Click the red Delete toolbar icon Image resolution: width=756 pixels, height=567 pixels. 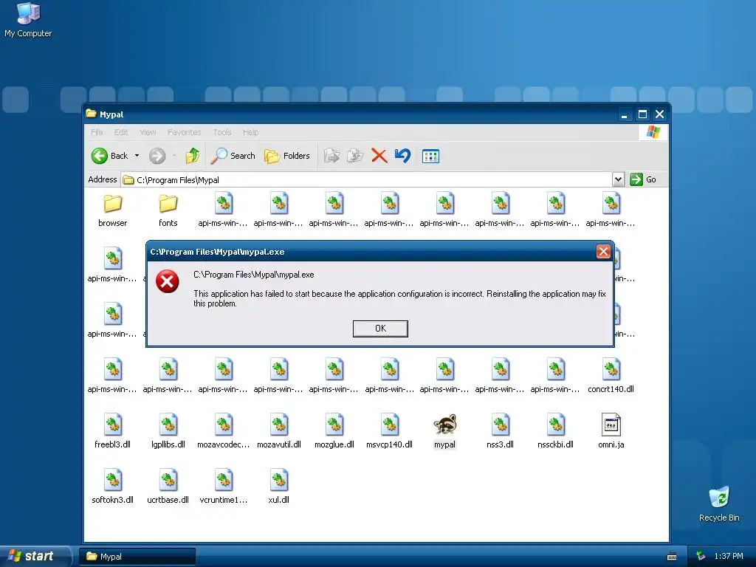coord(379,156)
